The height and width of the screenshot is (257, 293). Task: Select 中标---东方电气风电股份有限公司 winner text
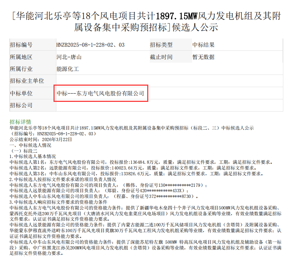click(x=100, y=93)
